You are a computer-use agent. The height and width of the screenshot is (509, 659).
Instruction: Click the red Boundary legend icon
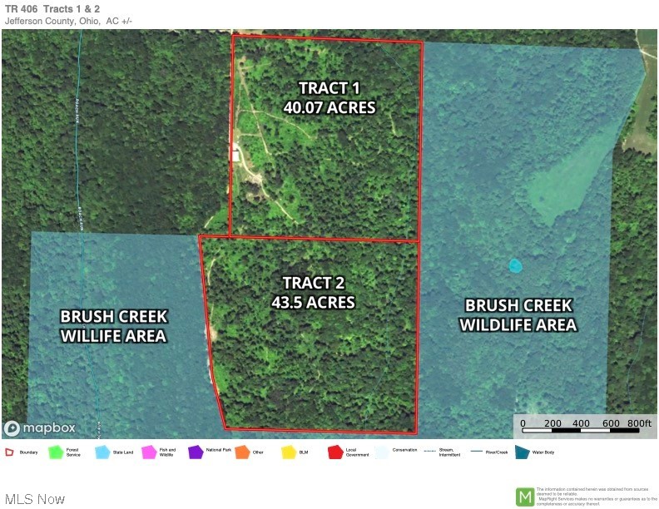tap(9, 452)
